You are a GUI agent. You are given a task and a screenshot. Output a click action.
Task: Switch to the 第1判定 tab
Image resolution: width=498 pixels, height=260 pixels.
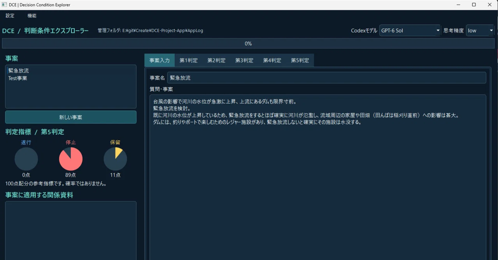click(189, 61)
